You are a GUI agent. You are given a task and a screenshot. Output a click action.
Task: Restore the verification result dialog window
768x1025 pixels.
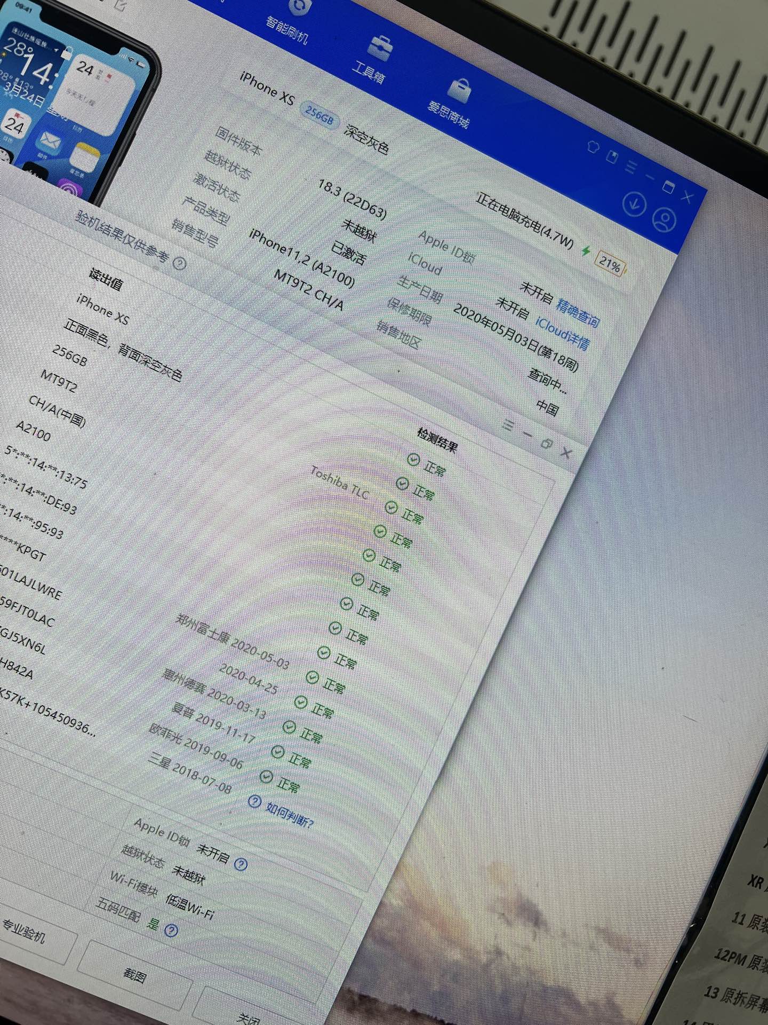click(546, 444)
